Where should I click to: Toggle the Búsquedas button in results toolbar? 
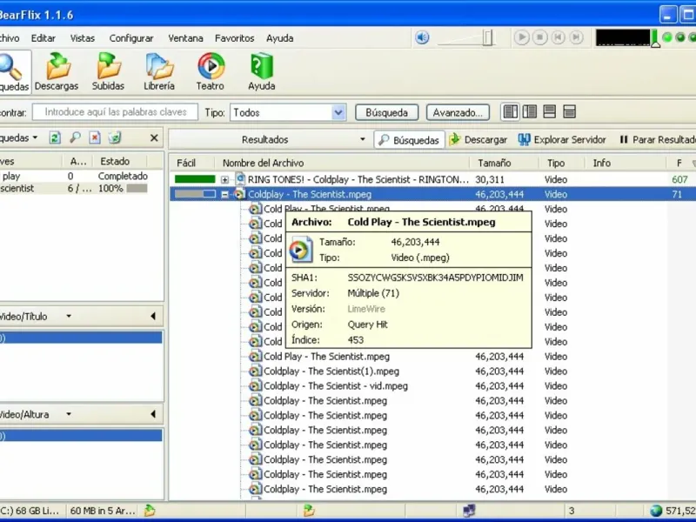410,139
